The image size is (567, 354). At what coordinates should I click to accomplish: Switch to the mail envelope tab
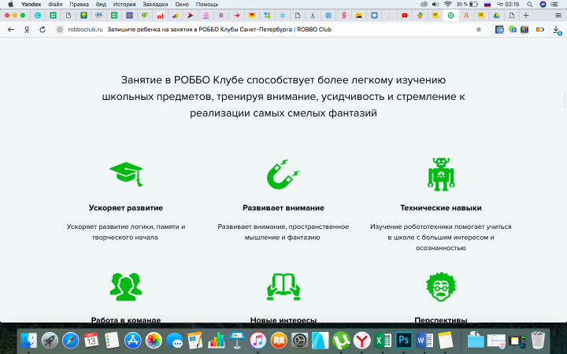[x=252, y=15]
